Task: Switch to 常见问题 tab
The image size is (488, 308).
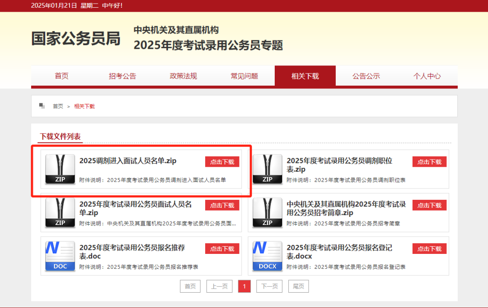Action: click(x=244, y=76)
